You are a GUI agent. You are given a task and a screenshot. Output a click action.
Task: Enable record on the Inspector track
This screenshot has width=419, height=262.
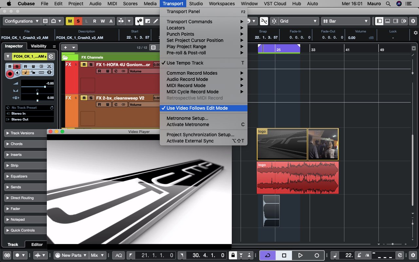point(10,74)
